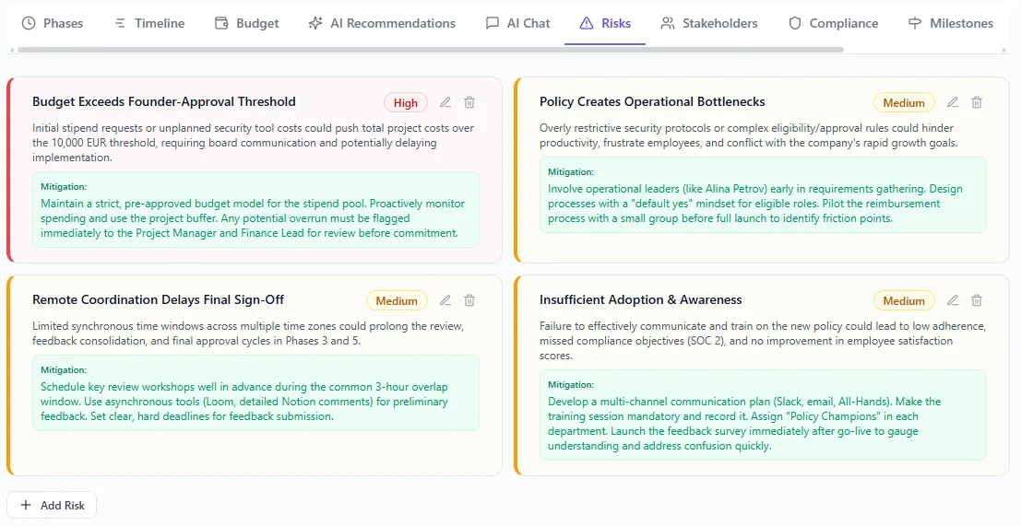Delete the Remote Coordination Delays risk
Viewport: 1021px width, 526px height.
[x=469, y=300]
